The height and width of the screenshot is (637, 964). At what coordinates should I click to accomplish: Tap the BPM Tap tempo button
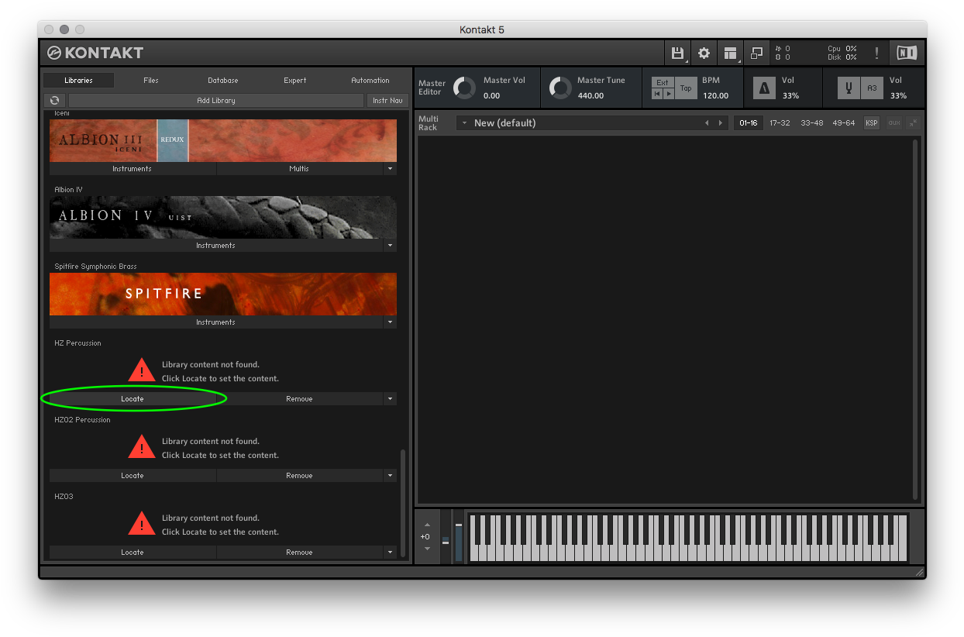[686, 88]
